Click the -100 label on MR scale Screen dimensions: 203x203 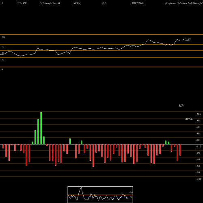coord(199,179)
